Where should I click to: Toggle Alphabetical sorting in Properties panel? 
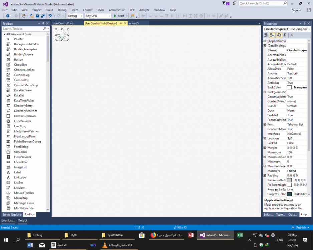272,35
